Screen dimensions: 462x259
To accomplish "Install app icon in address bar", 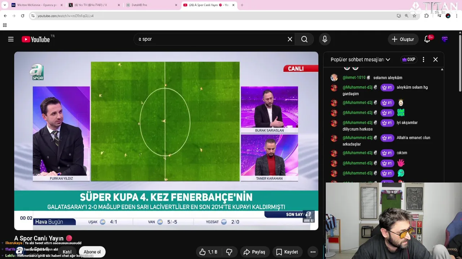I will coord(398,16).
